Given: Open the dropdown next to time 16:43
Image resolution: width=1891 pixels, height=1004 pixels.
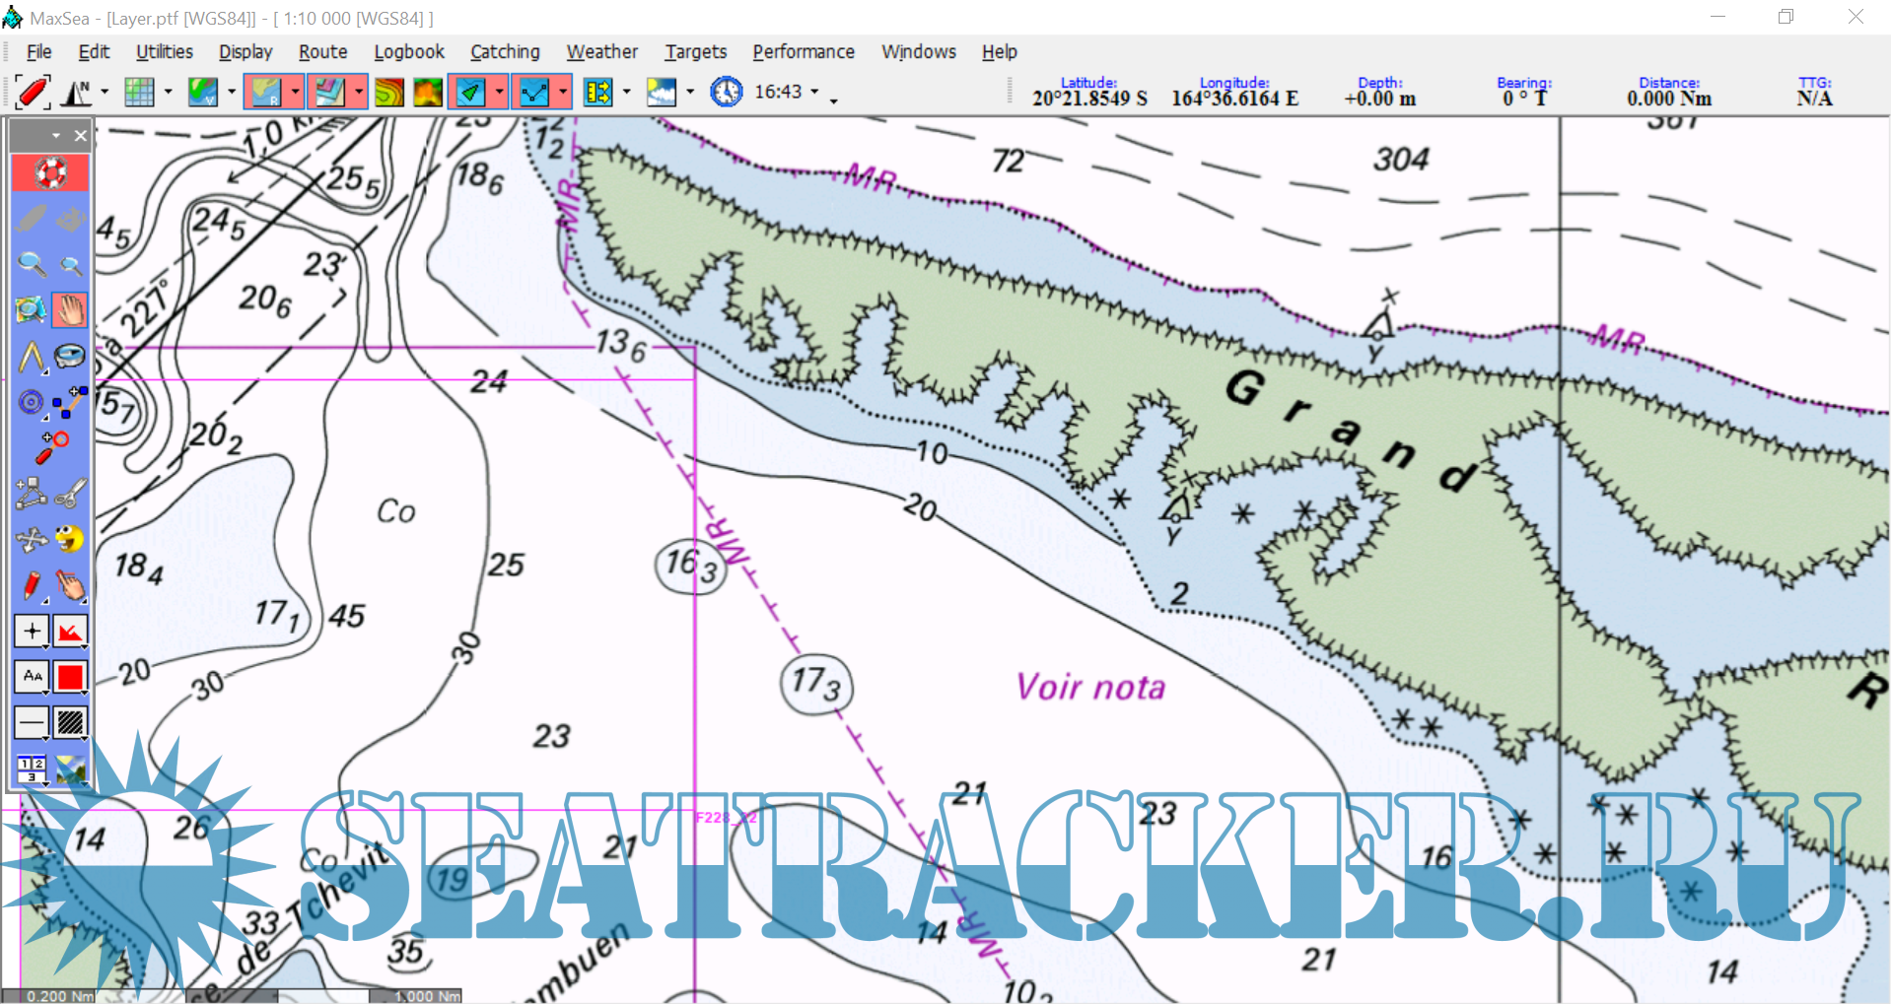Looking at the screenshot, I should tap(814, 93).
